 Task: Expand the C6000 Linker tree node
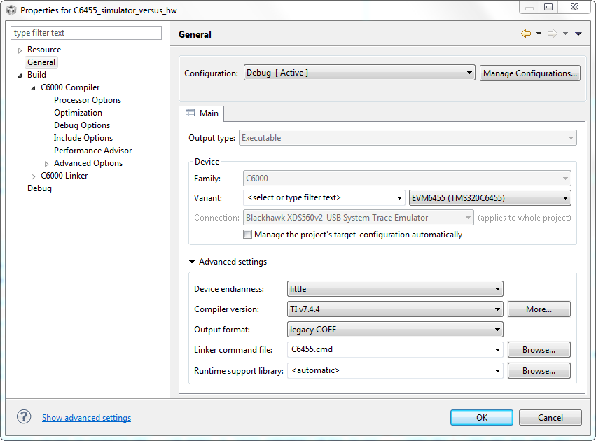pos(32,175)
